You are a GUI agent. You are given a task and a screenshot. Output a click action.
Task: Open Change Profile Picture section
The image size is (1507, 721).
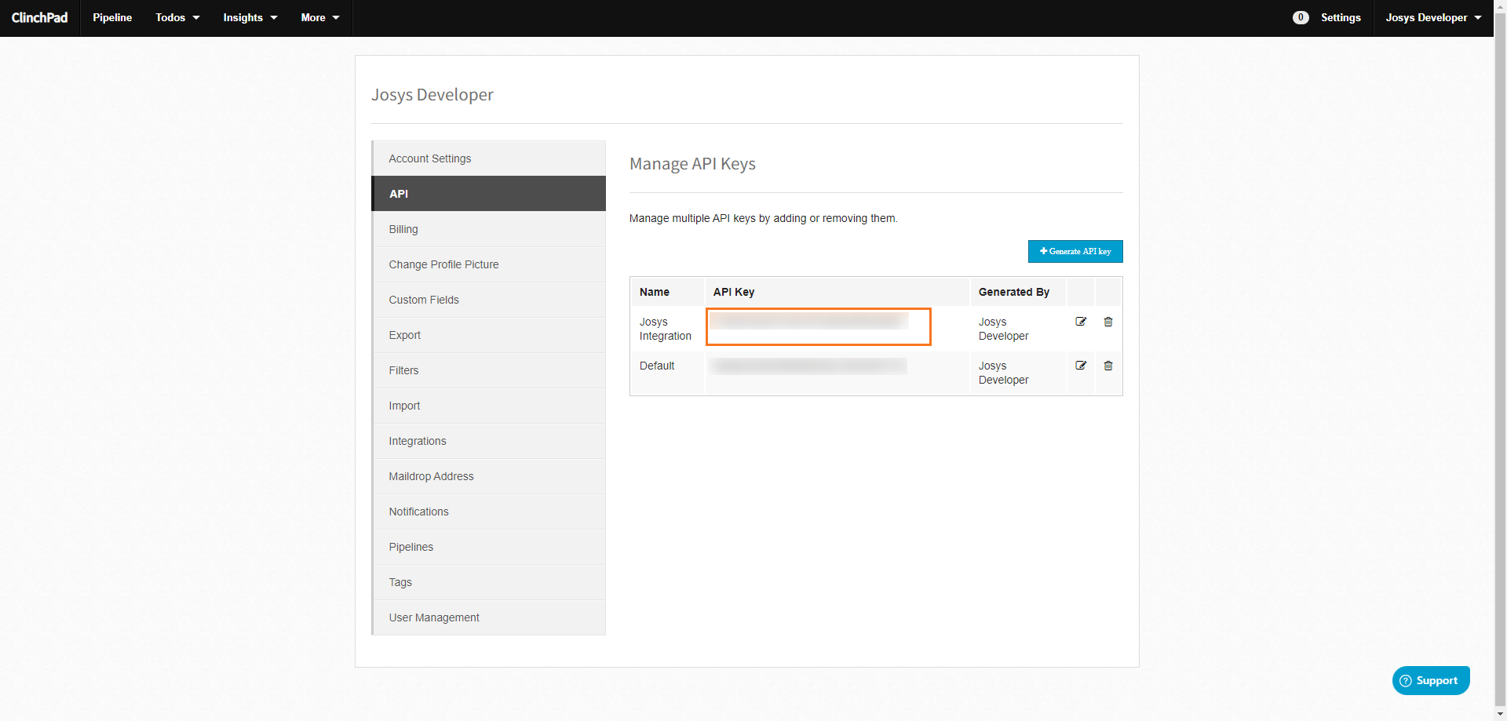[489, 264]
